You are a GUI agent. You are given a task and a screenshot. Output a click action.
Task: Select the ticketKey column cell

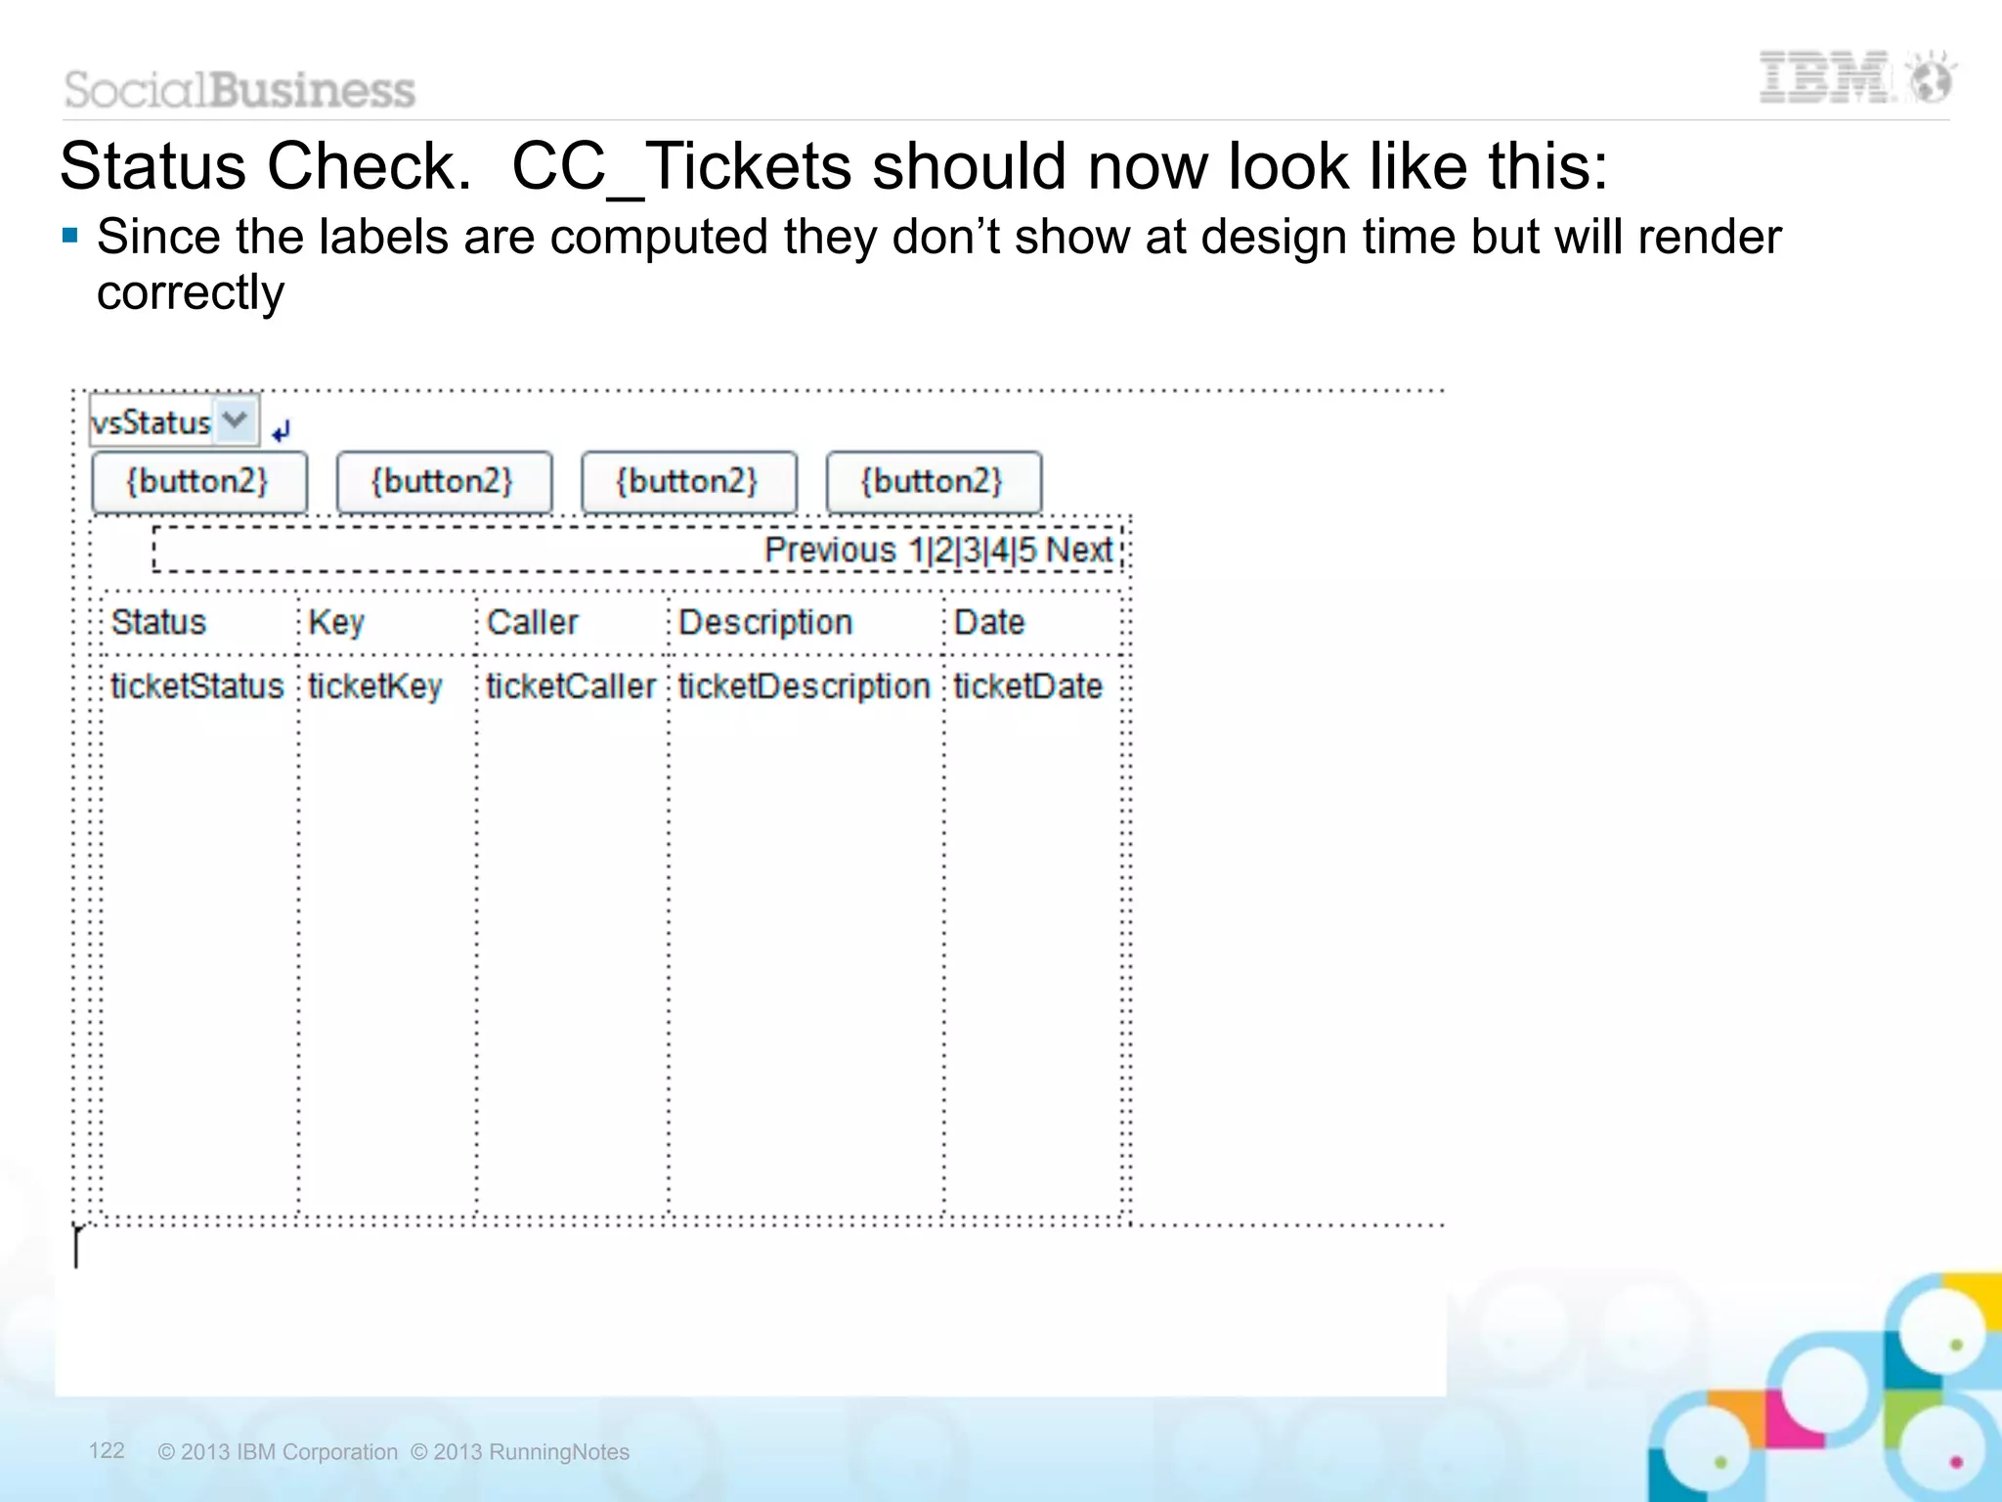coord(375,686)
